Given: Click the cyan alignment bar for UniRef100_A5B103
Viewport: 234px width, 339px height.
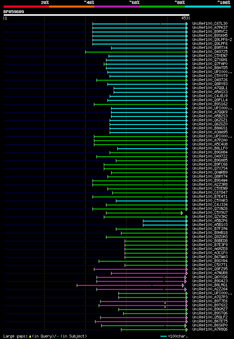Looking at the screenshot, I should pyautogui.click(x=166, y=225).
